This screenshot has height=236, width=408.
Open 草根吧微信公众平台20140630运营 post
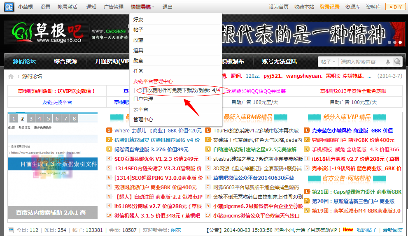click(x=254, y=178)
